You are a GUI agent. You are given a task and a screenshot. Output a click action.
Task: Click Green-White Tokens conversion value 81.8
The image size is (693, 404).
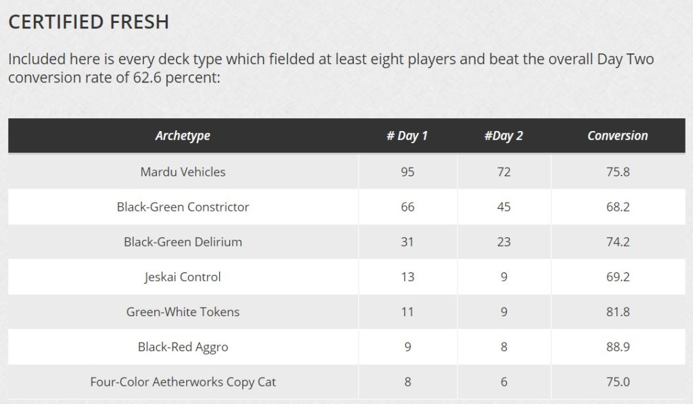tap(617, 312)
